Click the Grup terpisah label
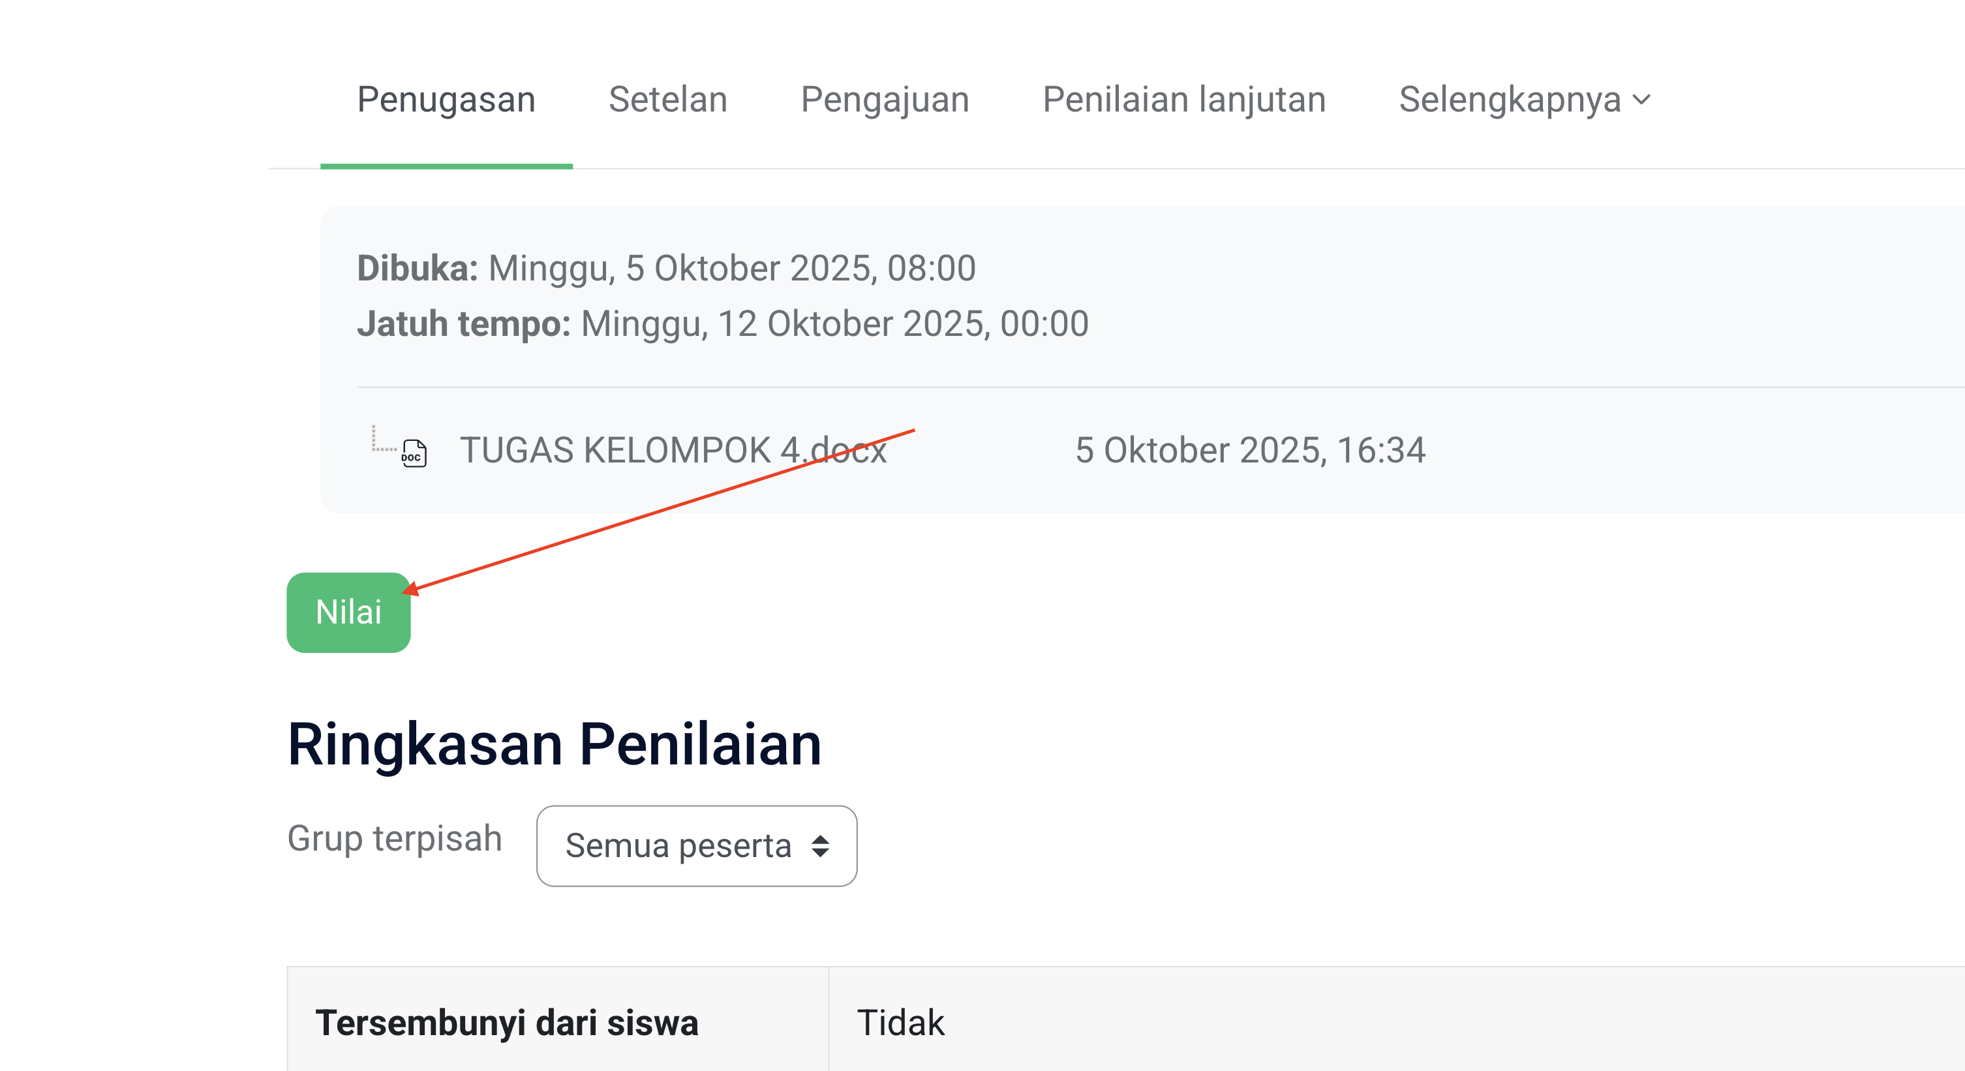Screen dimensions: 1965x1071 pos(395,838)
